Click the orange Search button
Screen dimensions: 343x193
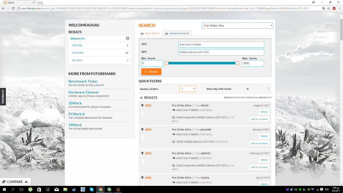click(x=151, y=71)
